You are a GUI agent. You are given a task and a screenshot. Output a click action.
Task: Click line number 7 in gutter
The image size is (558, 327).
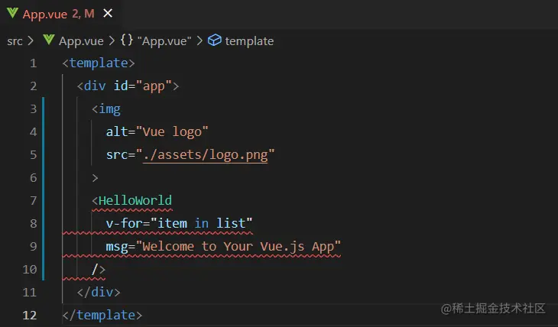(x=34, y=201)
